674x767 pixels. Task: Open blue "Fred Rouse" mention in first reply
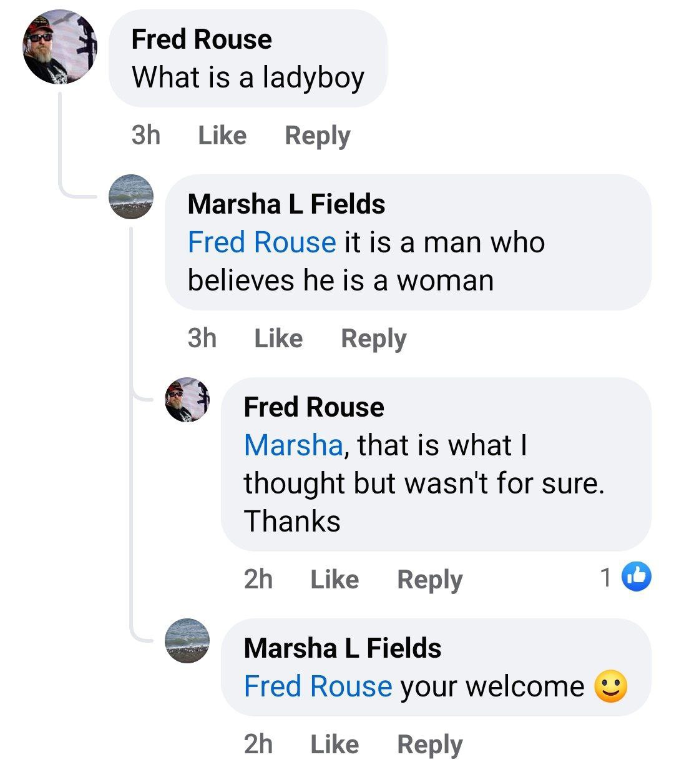click(x=261, y=242)
